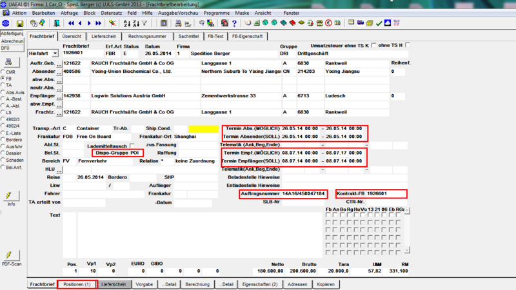
Task: Click the funnel filter icon
Action: coord(144,23)
